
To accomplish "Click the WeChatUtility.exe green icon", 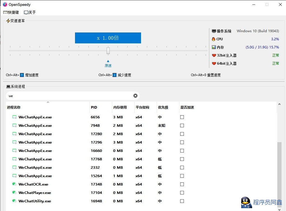I will click(x=14, y=201).
